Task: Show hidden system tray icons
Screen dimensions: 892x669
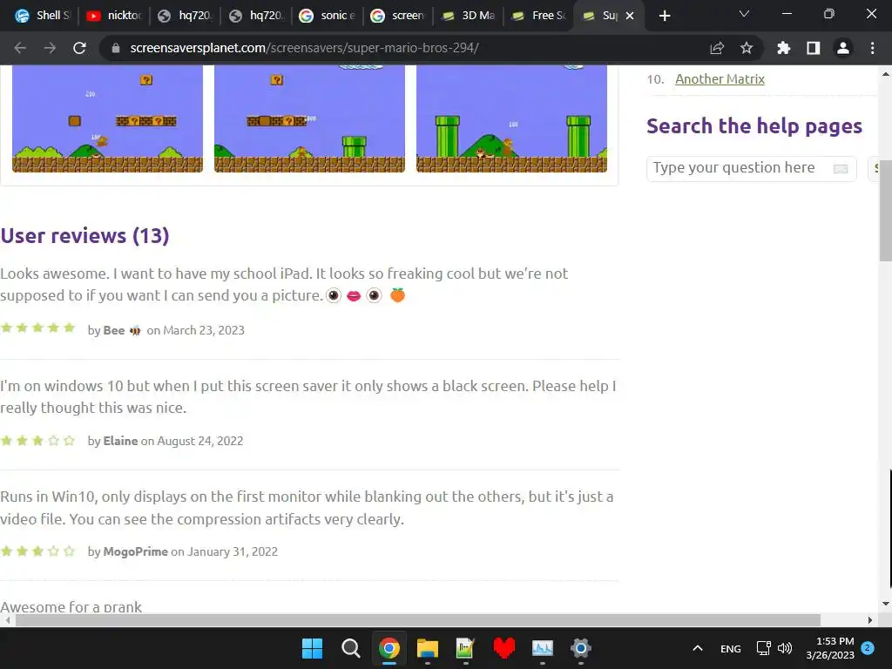Action: point(698,648)
